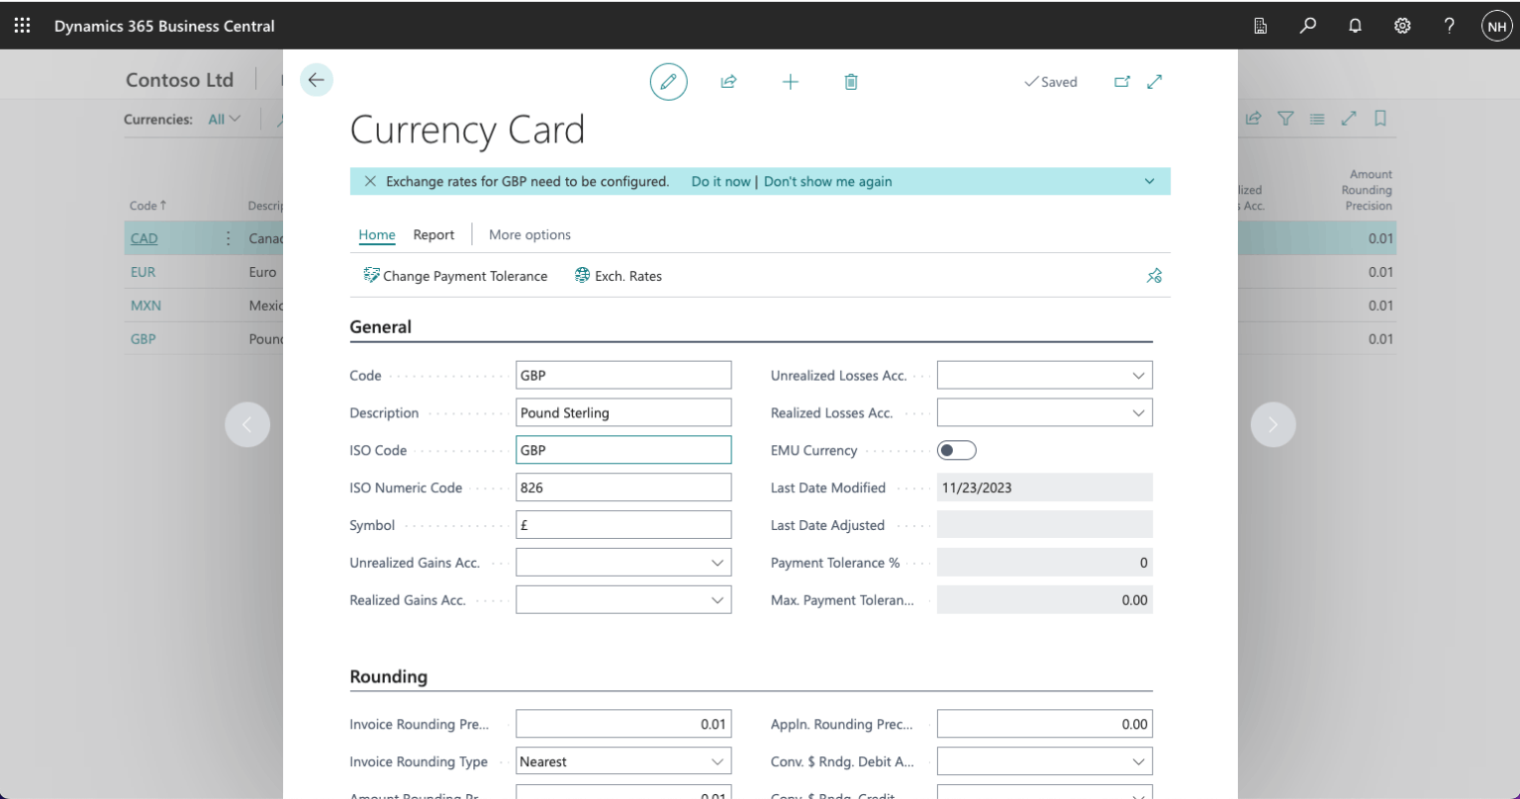
Task: Open the Realized Losses Acc. dropdown
Action: (x=1138, y=412)
